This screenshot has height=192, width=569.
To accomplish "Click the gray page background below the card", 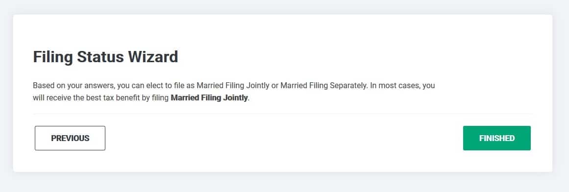I will click(x=283, y=182).
